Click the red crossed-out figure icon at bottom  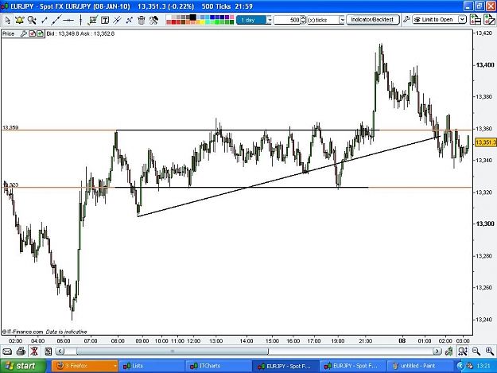[34, 352]
